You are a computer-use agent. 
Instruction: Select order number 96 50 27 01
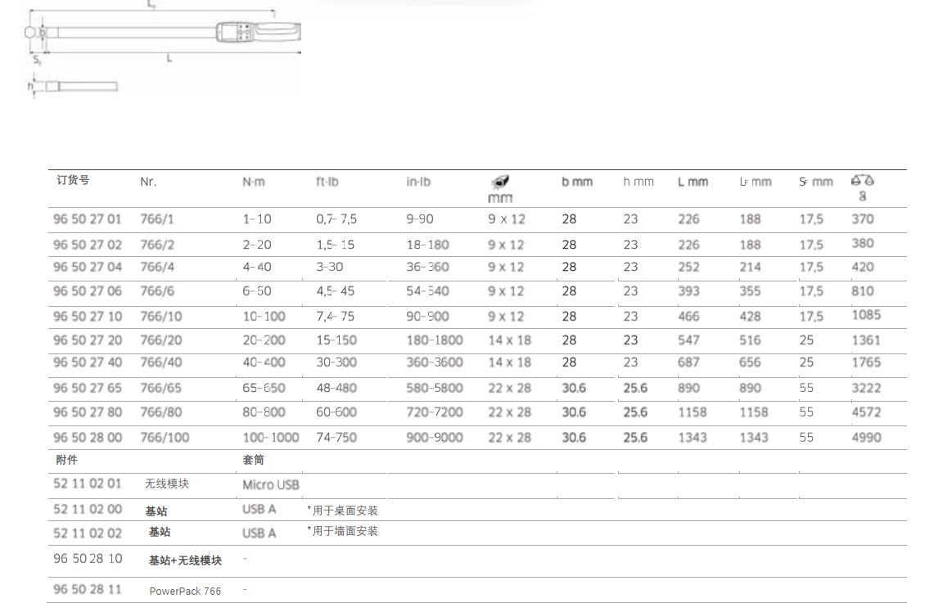[x=88, y=219]
